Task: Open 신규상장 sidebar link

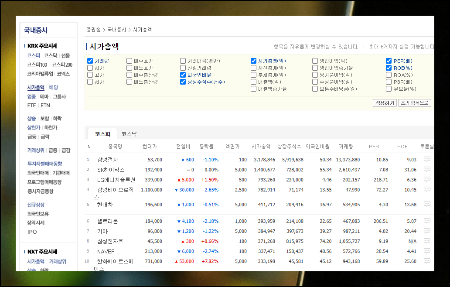Action: (x=36, y=205)
